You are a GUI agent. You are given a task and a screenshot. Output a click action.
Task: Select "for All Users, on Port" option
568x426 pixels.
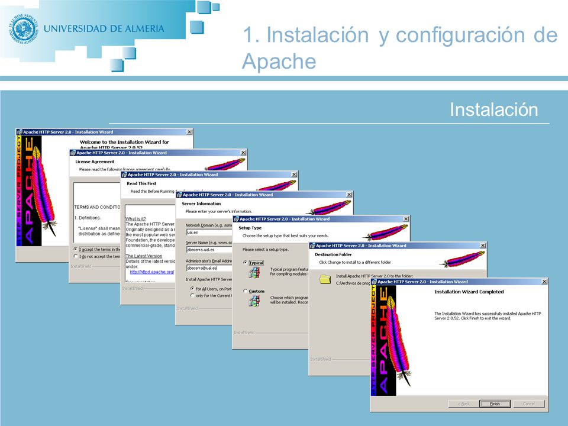tap(192, 289)
